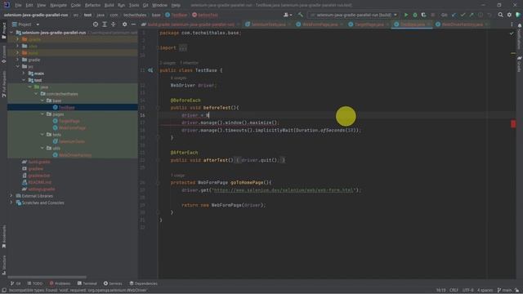
Task: Open IDE settings gear in top toolbar
Action: (x=509, y=15)
